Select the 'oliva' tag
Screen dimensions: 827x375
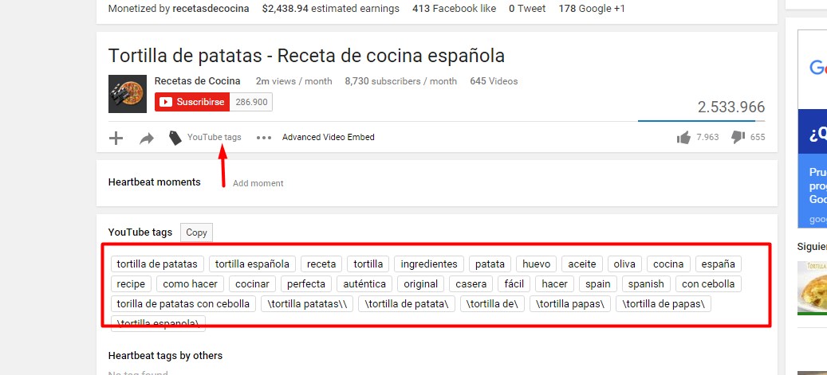click(x=624, y=264)
